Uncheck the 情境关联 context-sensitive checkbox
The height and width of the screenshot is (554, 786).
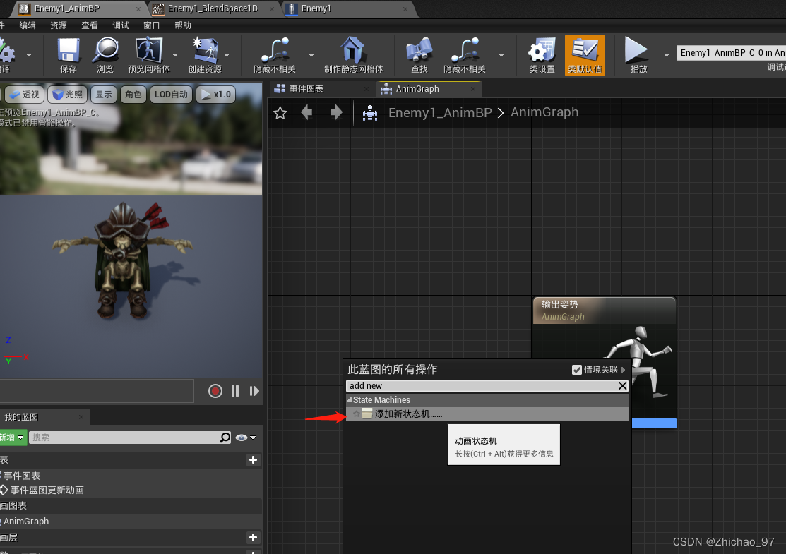click(578, 369)
